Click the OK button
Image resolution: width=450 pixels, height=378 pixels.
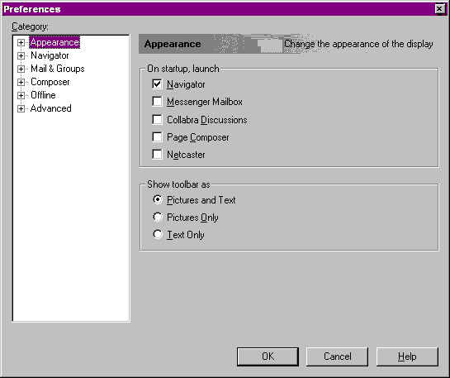click(268, 356)
